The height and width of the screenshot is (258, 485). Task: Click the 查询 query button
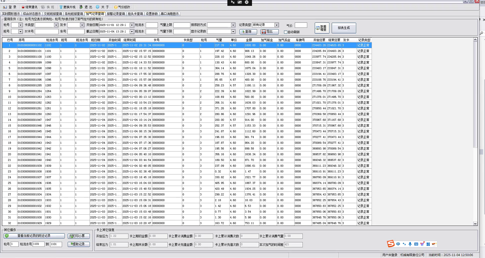pyautogui.click(x=248, y=32)
